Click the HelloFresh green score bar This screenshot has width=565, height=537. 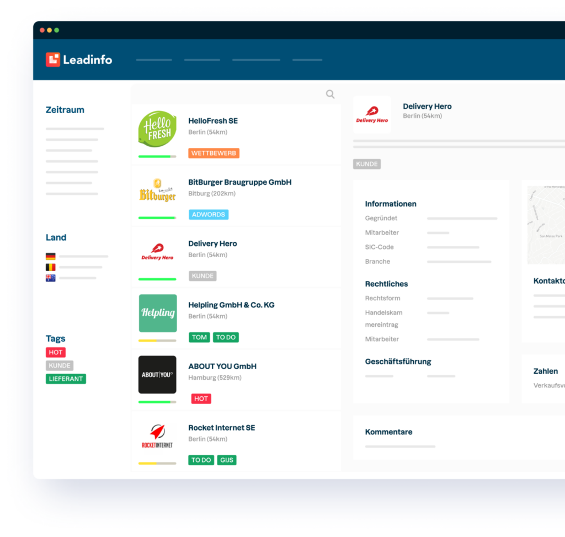pos(157,157)
